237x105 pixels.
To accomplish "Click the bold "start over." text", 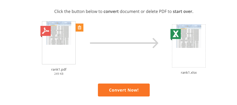I will point(183,12).
